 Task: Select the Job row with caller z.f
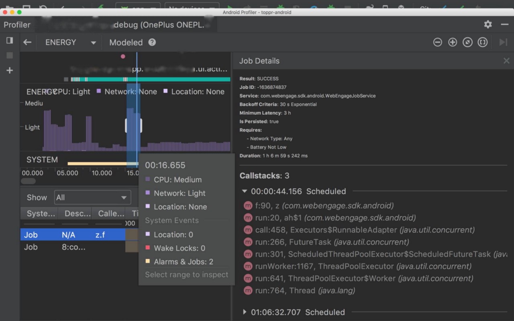72,235
